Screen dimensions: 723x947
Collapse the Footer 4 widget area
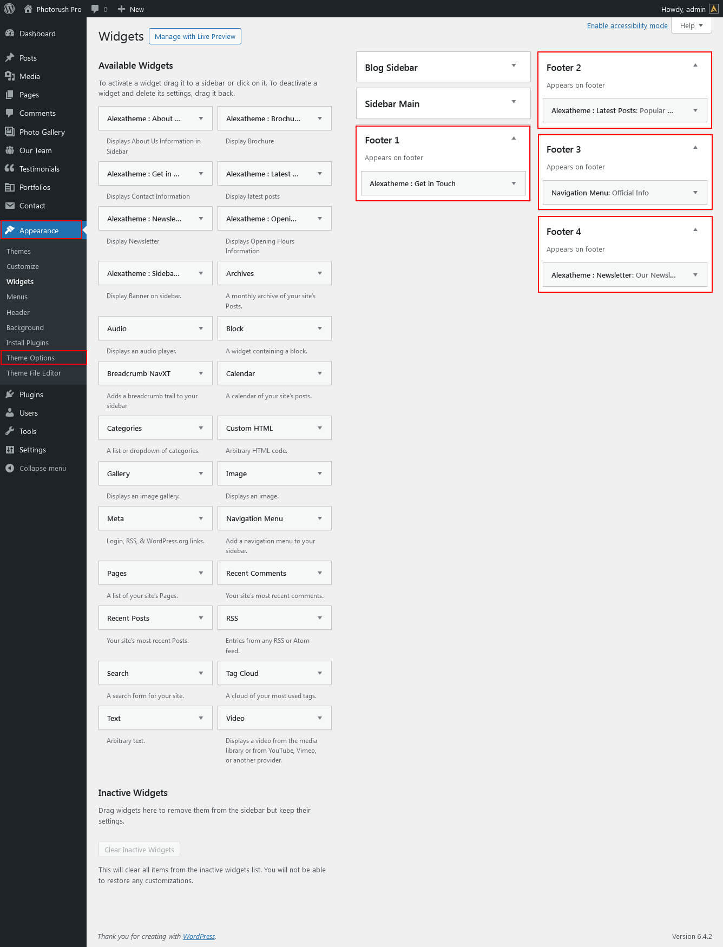(695, 230)
